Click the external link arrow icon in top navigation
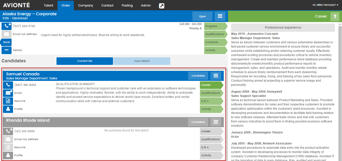This screenshot has width=342, height=161. [162, 6]
